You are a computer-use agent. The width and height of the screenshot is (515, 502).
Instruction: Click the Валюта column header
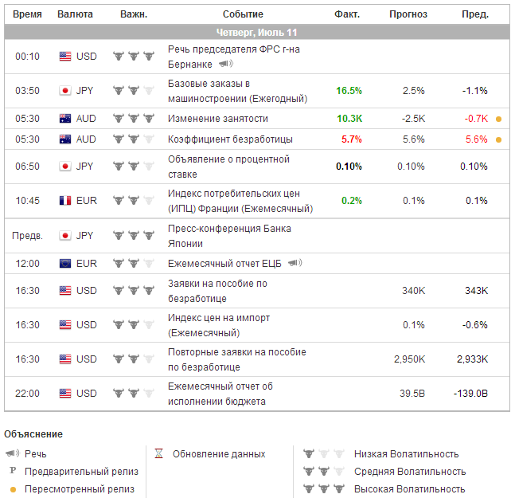[x=76, y=14]
